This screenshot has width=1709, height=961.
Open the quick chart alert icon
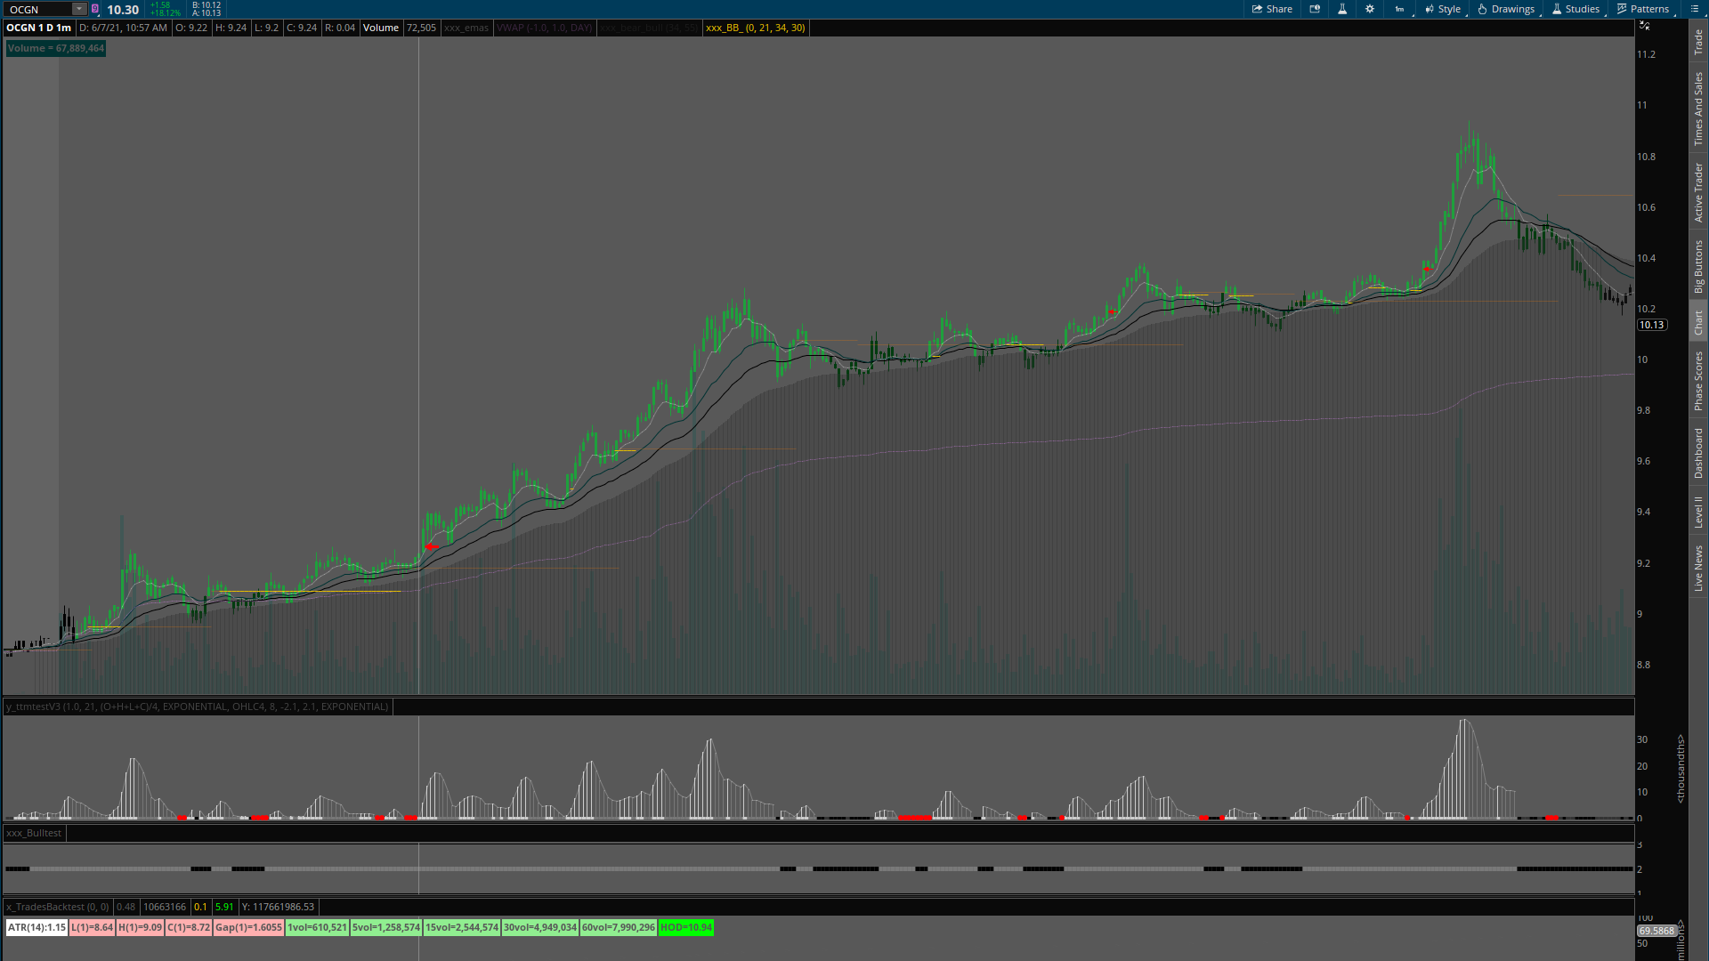coord(1315,9)
